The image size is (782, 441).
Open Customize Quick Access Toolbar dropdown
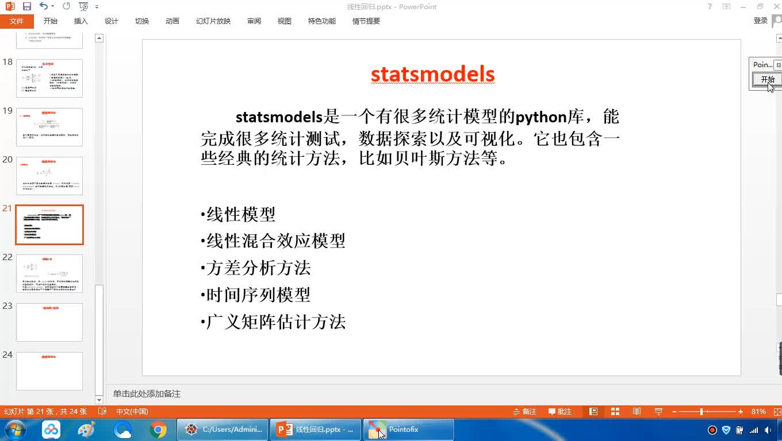coord(97,7)
